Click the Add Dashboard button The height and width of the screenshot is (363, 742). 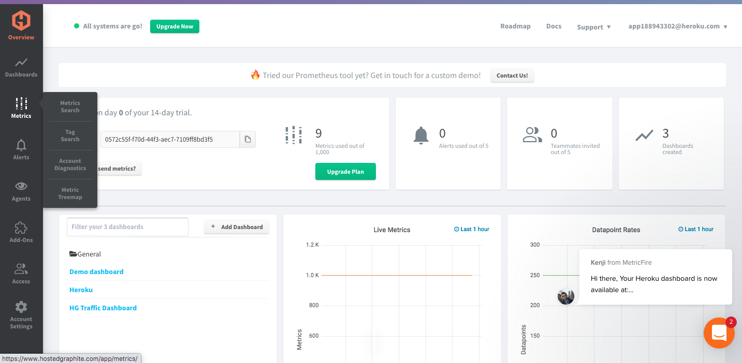click(237, 227)
